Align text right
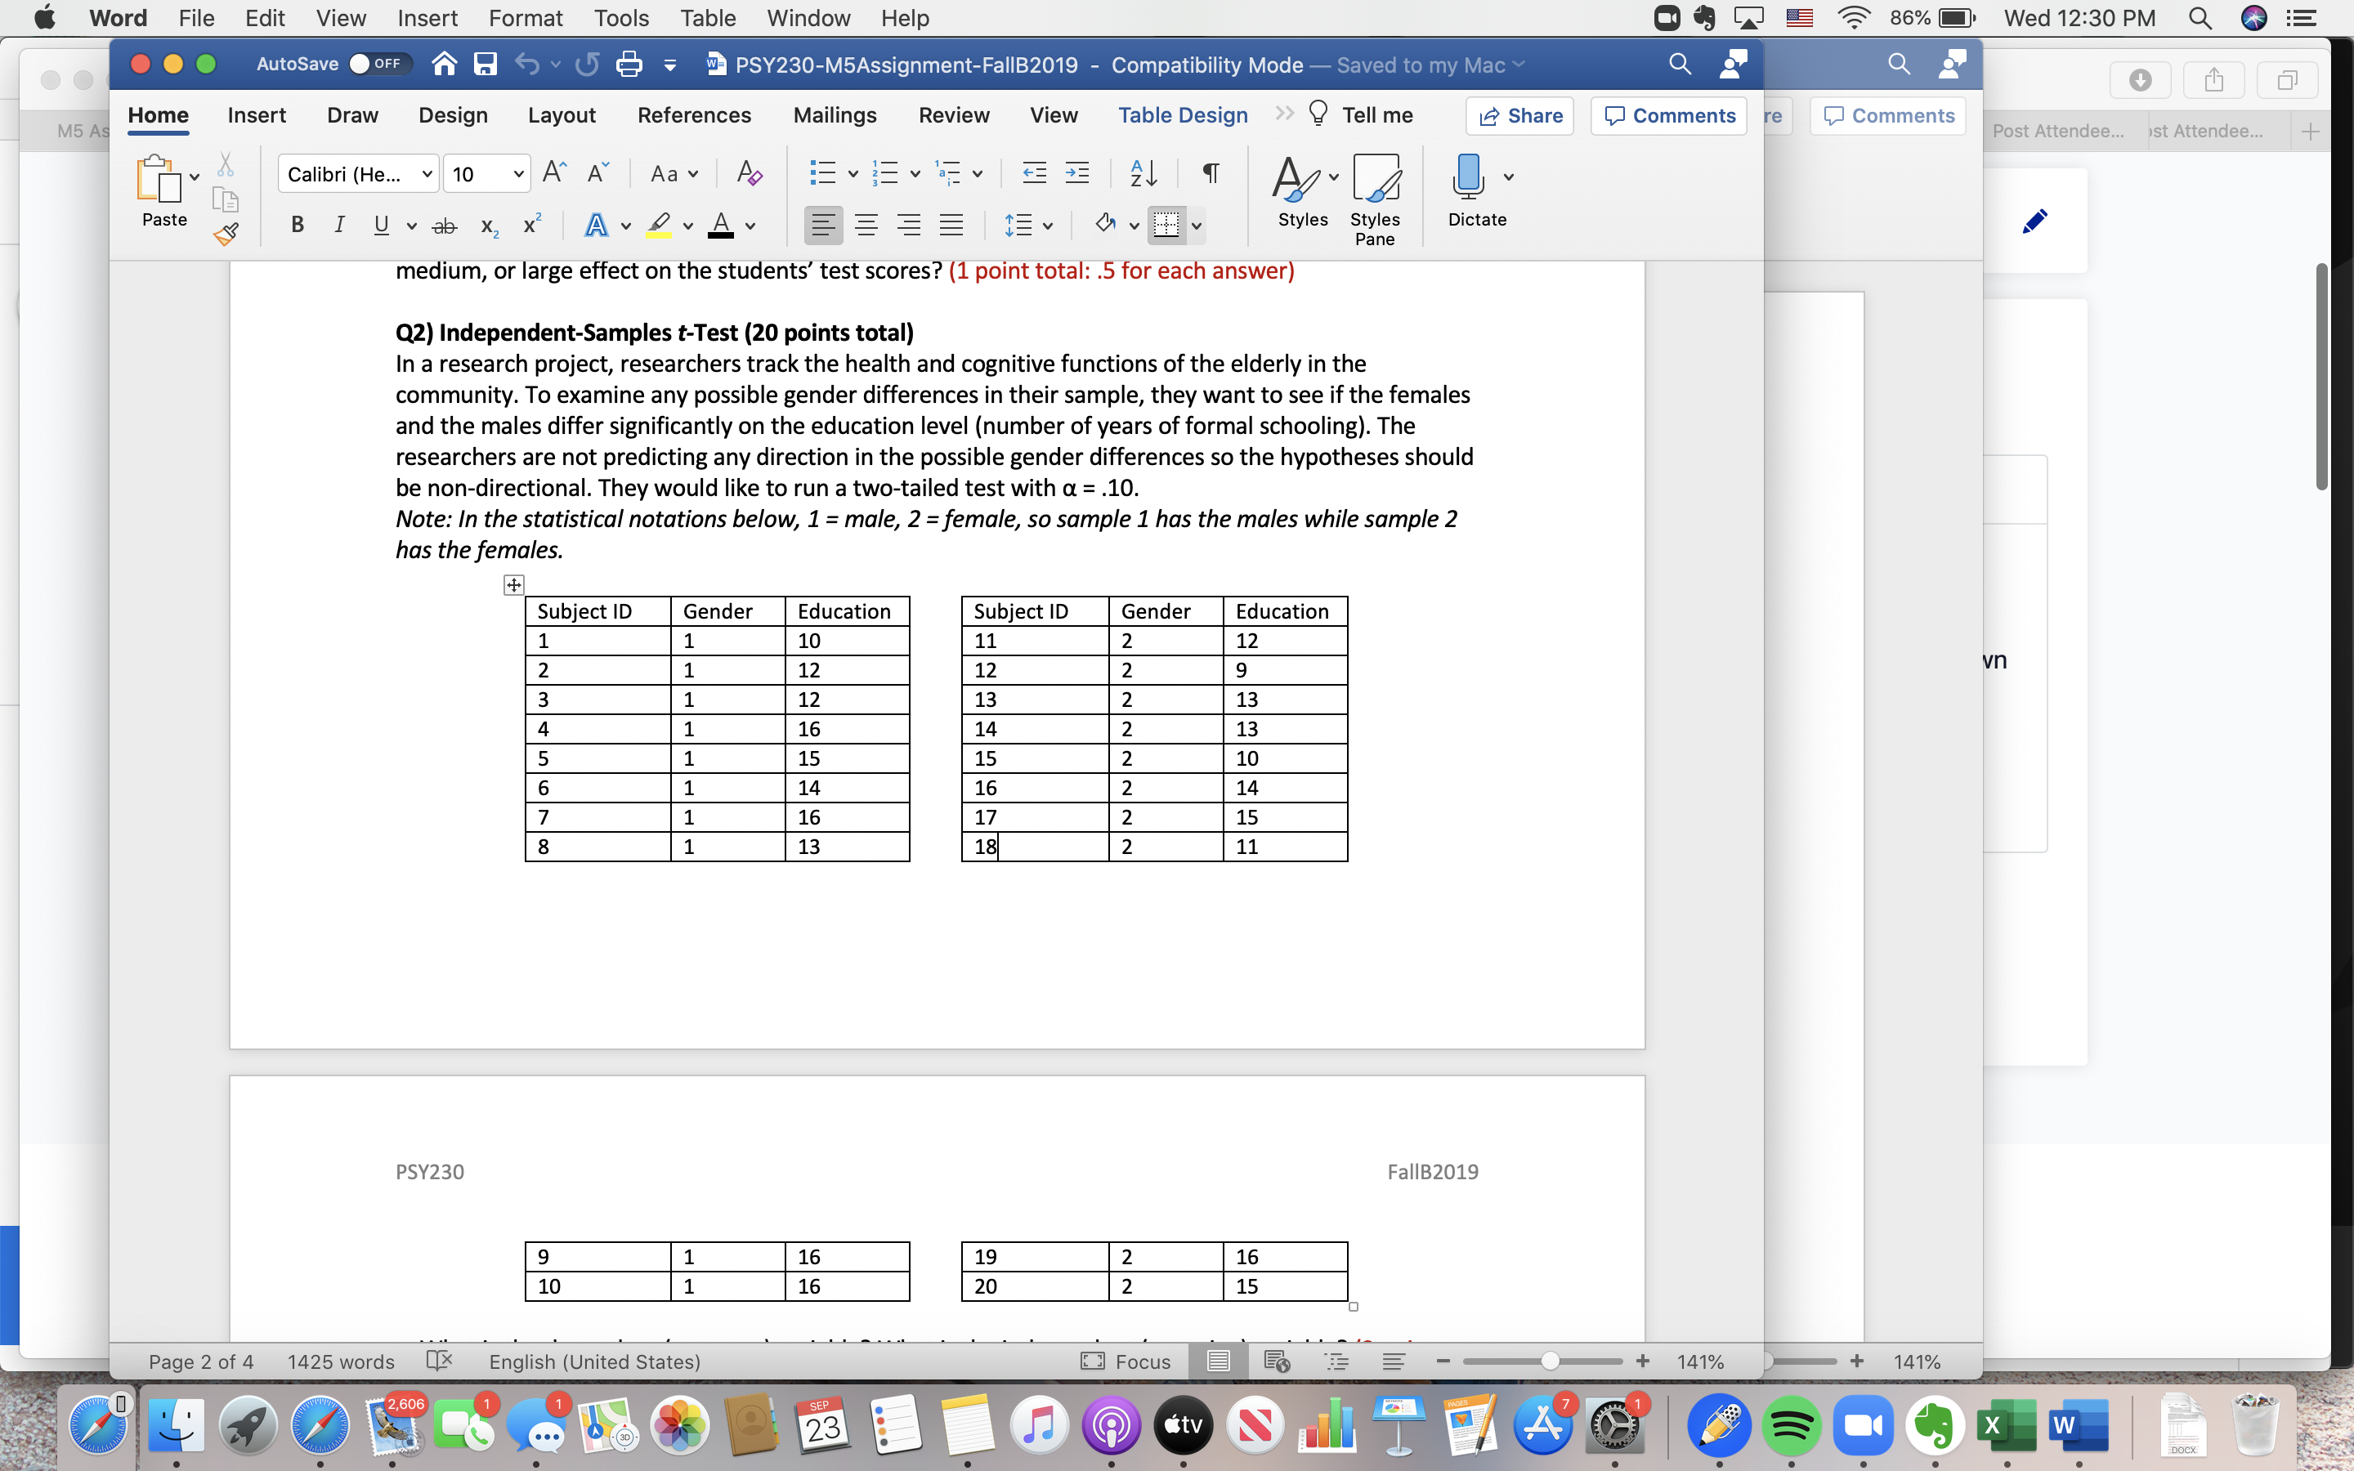Screen dimensions: 2354x1471 coord(909,226)
